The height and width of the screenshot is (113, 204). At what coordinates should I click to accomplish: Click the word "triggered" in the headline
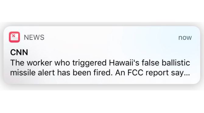(x=90, y=63)
